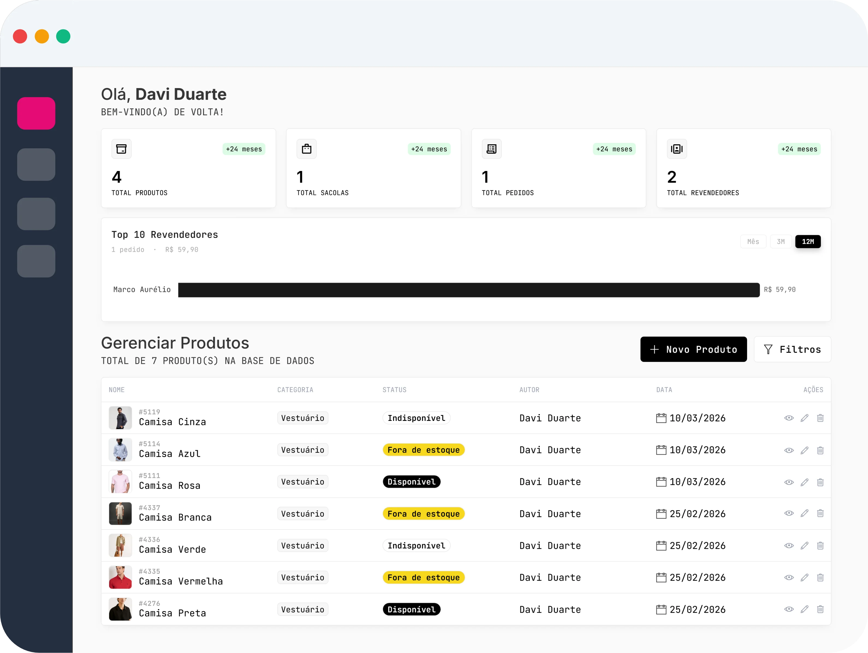Viewport: 868px width, 653px height.
Task: Click eye icon on Camisa Vermelha row
Action: click(x=789, y=577)
